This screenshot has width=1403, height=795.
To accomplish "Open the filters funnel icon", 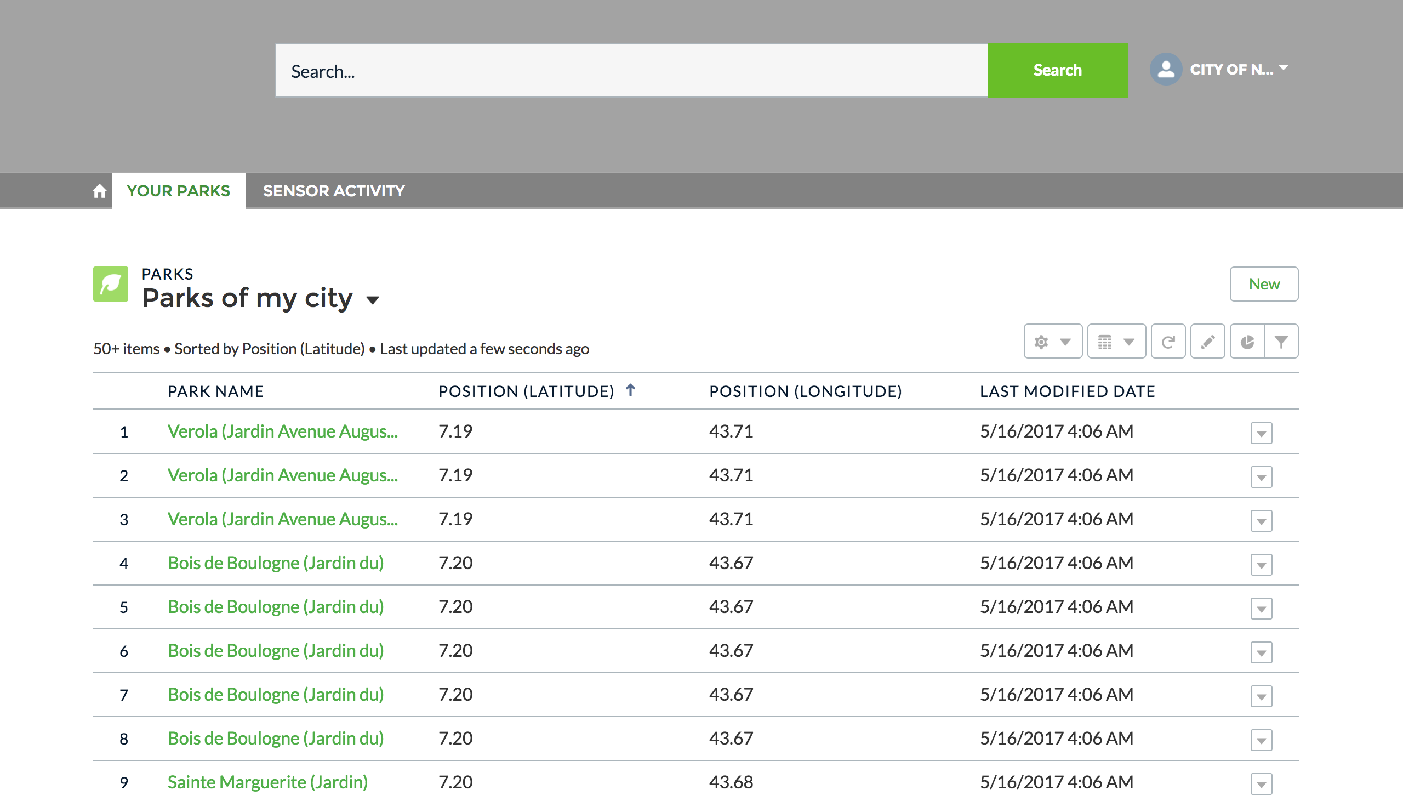I will tap(1281, 342).
